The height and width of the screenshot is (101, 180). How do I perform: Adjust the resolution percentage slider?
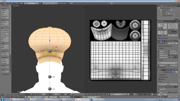click(x=163, y=28)
